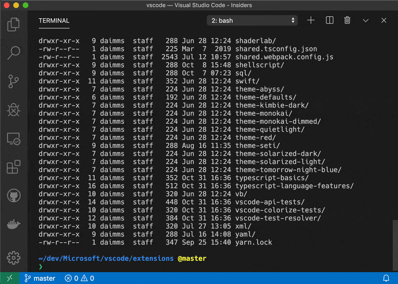Expand the errors and warnings summary
This screenshot has width=398, height=284.
[79, 278]
